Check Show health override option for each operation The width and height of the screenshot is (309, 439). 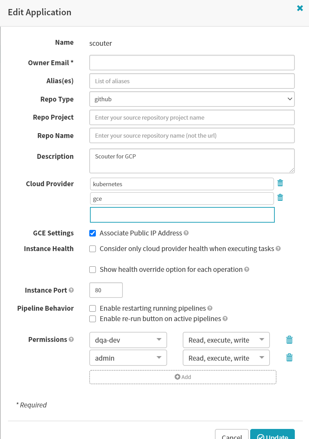pos(92,269)
